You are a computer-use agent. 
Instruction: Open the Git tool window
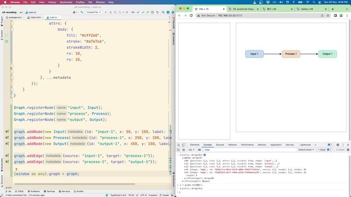pyautogui.click(x=8, y=192)
